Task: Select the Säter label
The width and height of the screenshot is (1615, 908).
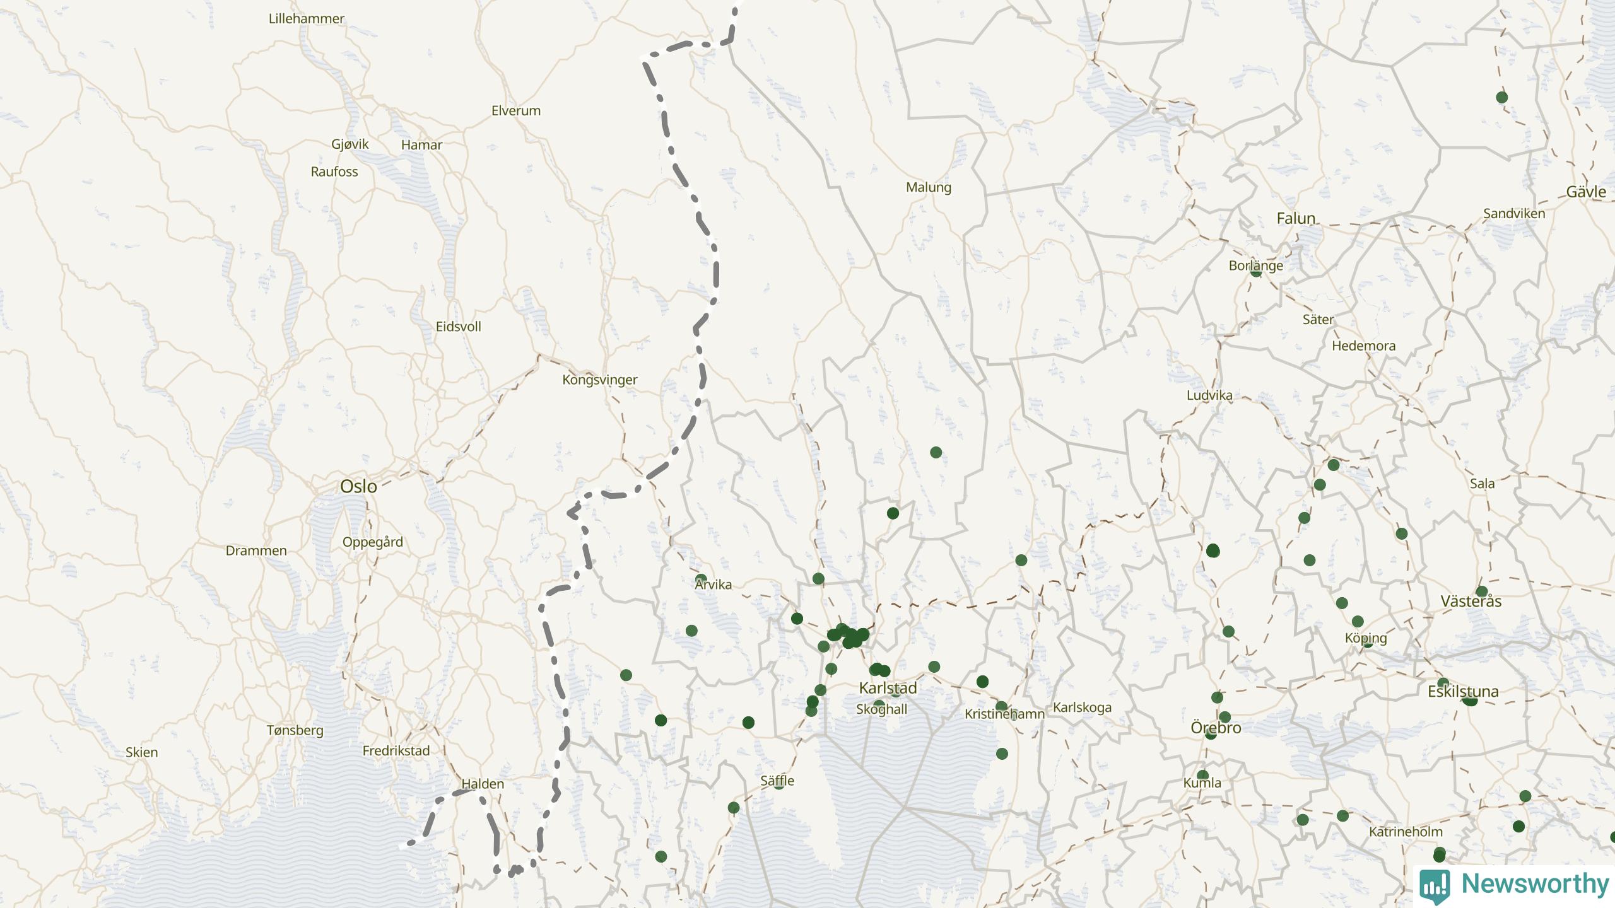Action: (1318, 320)
